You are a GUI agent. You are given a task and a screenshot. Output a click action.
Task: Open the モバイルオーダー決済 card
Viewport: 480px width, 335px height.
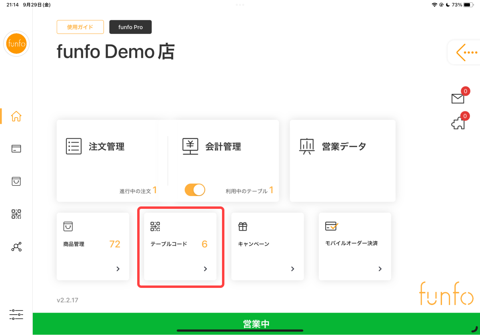(355, 246)
